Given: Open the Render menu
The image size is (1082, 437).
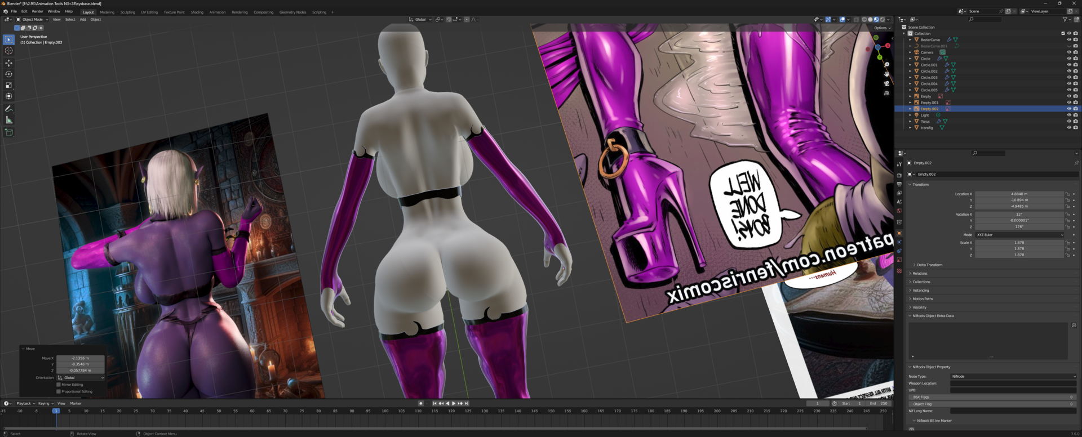Looking at the screenshot, I should pos(37,11).
